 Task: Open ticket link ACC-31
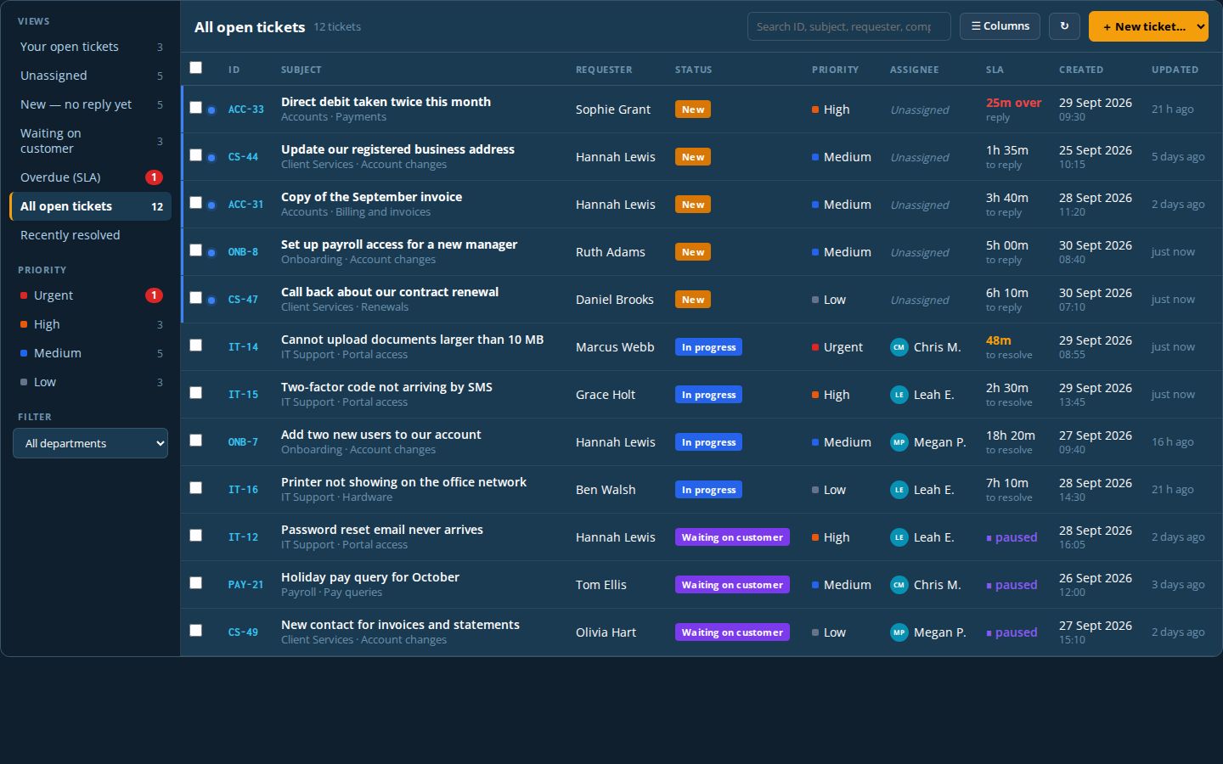(245, 205)
